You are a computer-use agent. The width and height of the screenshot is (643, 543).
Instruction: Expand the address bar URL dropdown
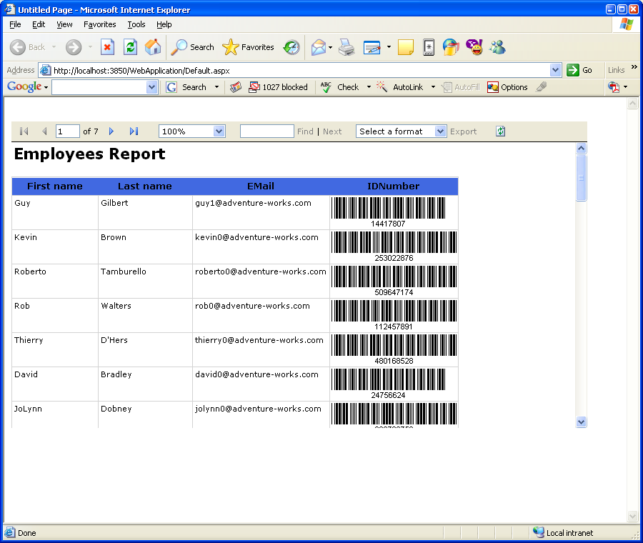[x=555, y=70]
